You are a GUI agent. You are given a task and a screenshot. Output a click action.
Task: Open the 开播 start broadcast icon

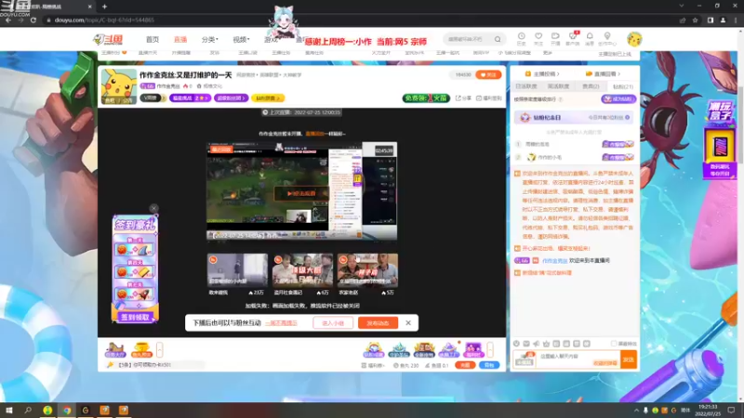click(555, 39)
